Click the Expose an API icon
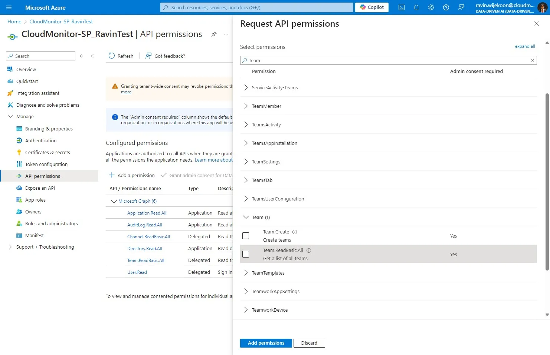 click(x=19, y=188)
